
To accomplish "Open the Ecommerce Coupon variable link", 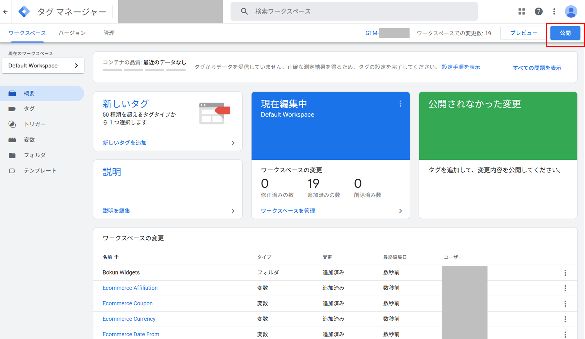I will click(x=128, y=303).
